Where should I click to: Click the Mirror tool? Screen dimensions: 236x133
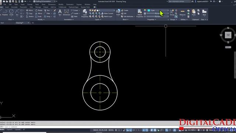[x=39, y=13]
